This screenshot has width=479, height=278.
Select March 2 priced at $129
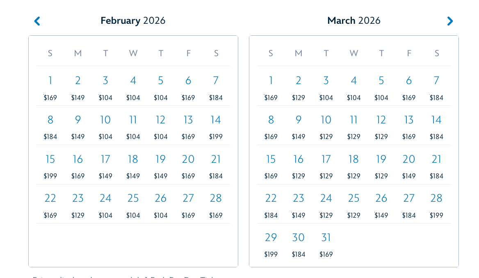pos(299,87)
